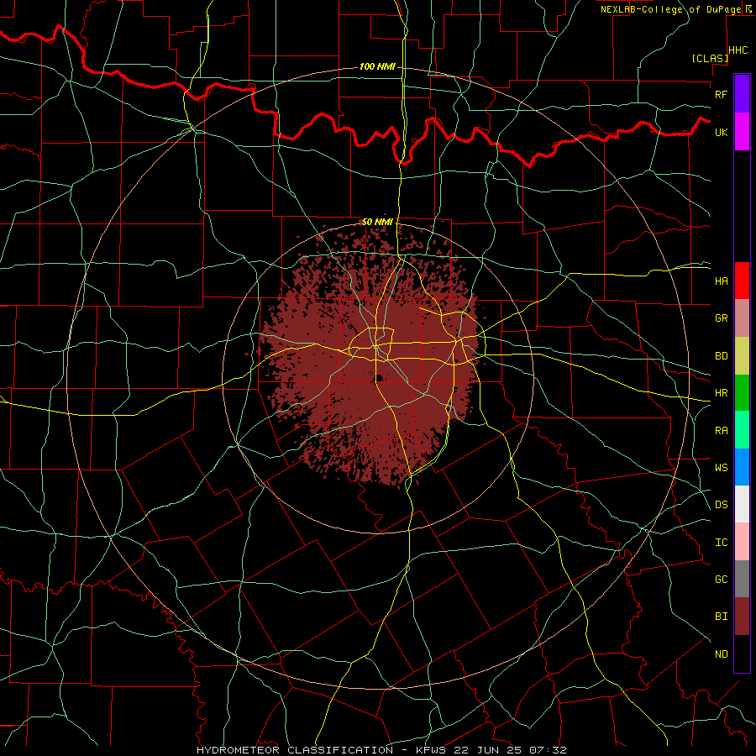Select the yellow BD legend swatch

[742, 355]
